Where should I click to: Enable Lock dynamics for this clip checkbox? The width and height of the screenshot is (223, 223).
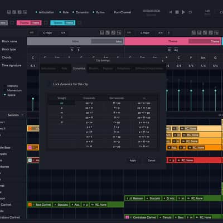49,84
